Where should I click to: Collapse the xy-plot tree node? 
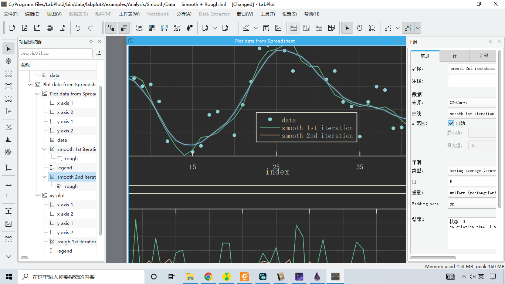(x=37, y=196)
